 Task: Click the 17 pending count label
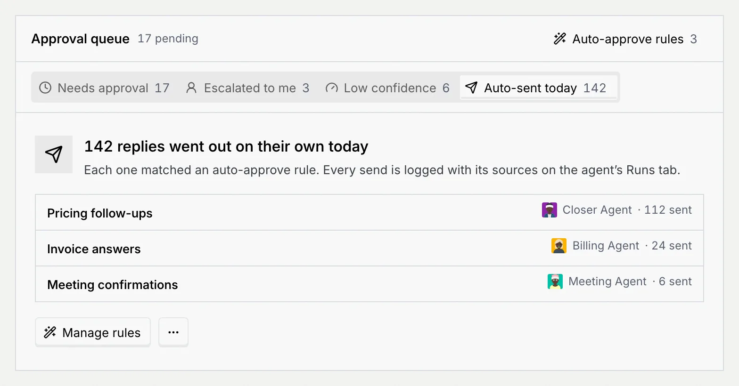[x=168, y=39]
